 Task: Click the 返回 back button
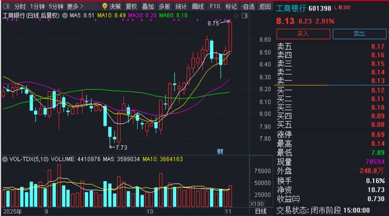point(265,6)
